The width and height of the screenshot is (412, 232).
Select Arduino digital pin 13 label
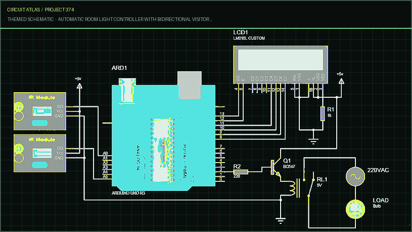tap(222, 114)
